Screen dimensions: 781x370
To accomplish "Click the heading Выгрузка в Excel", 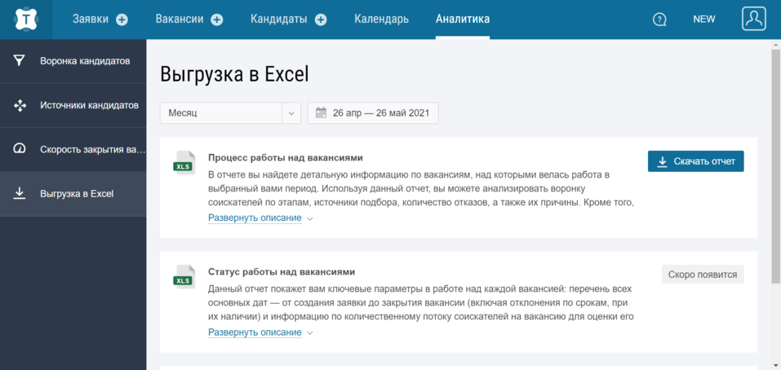I will (x=234, y=75).
